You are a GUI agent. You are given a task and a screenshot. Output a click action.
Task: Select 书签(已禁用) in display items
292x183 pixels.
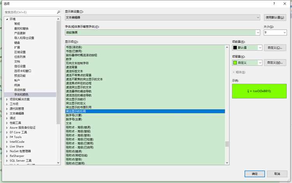click(x=74, y=51)
